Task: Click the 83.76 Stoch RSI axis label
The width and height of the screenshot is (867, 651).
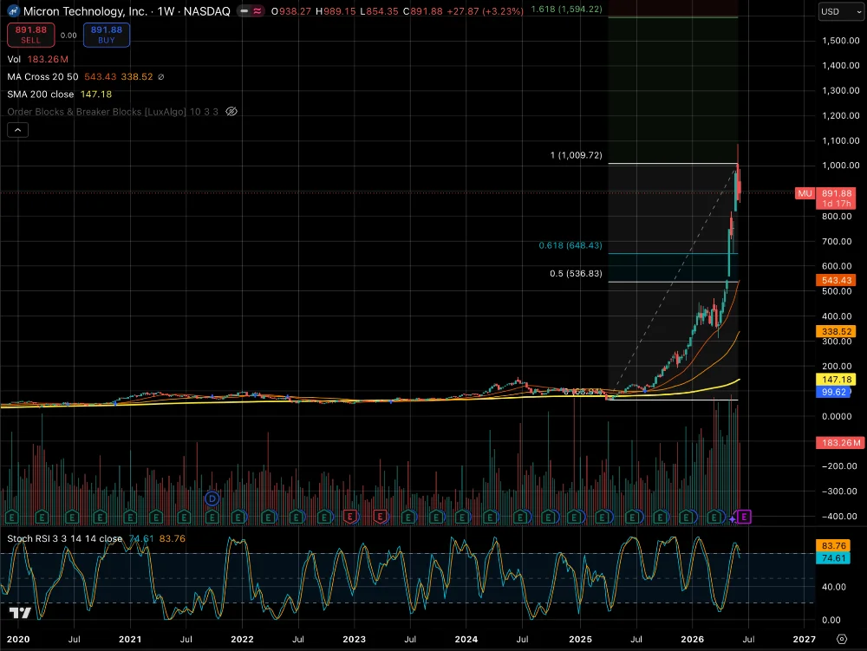Action: coord(834,546)
